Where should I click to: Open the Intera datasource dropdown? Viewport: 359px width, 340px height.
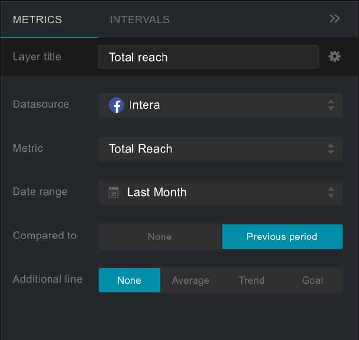tap(218, 105)
